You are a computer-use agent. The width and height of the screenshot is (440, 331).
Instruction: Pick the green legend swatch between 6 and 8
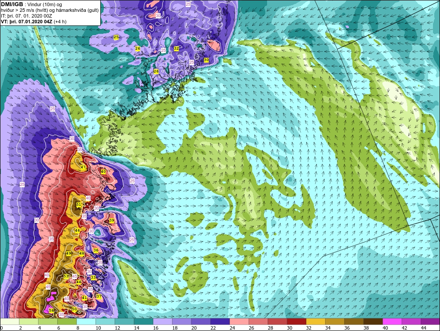tap(67, 321)
